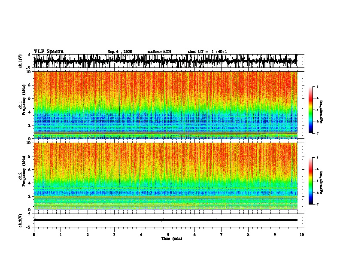340x263 pixels.
Task: Click the "0" tick on the time axis
Action: [34, 235]
